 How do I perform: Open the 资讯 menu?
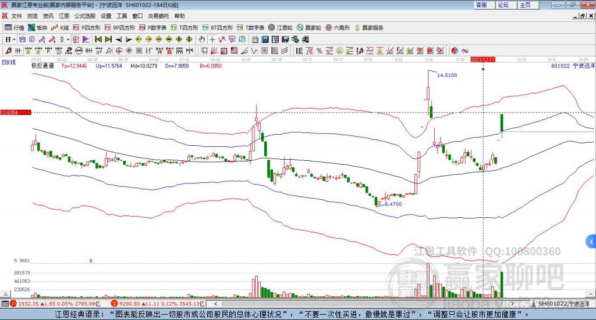pos(48,16)
